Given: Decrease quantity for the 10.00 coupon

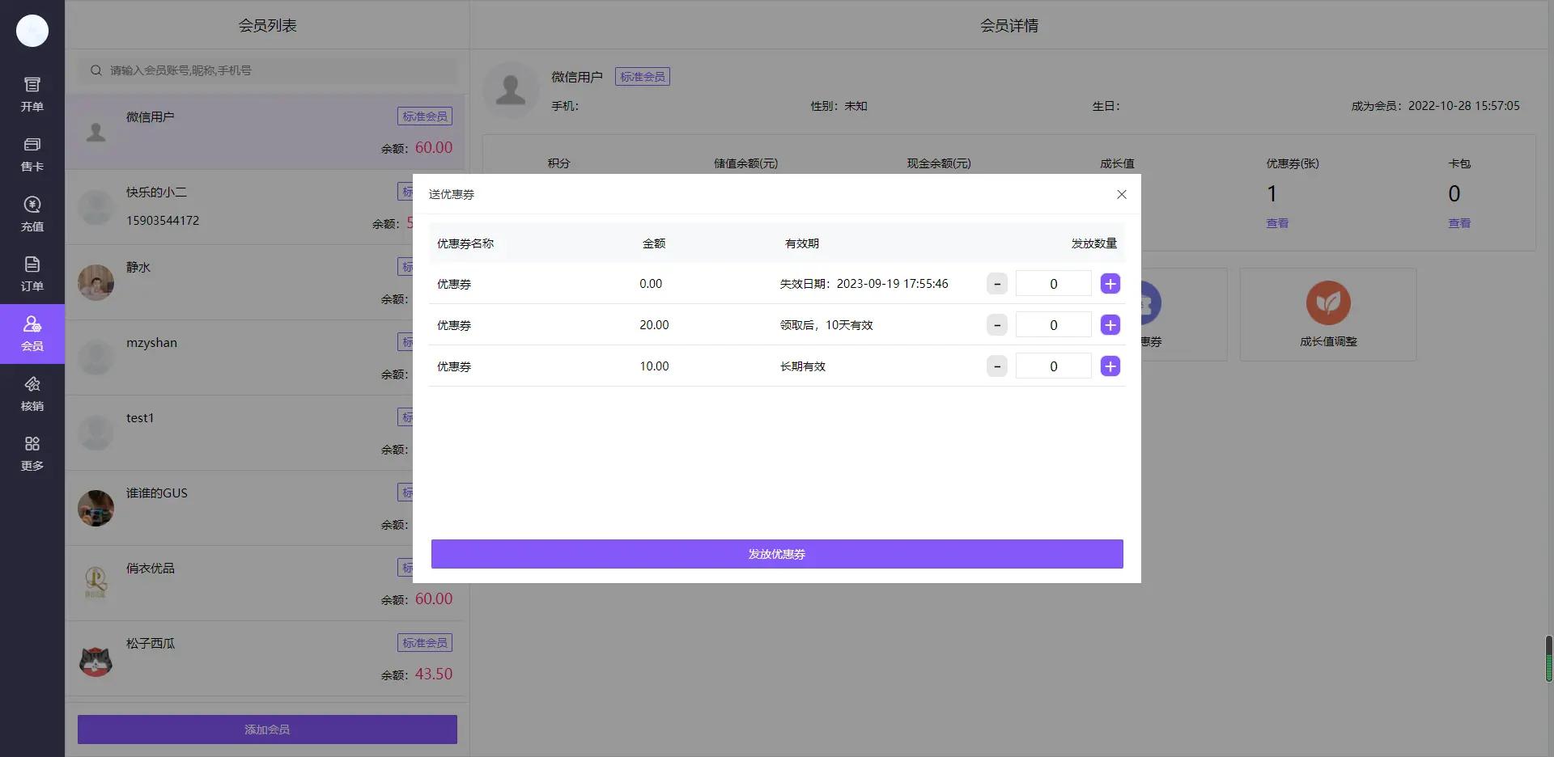Looking at the screenshot, I should click(996, 366).
